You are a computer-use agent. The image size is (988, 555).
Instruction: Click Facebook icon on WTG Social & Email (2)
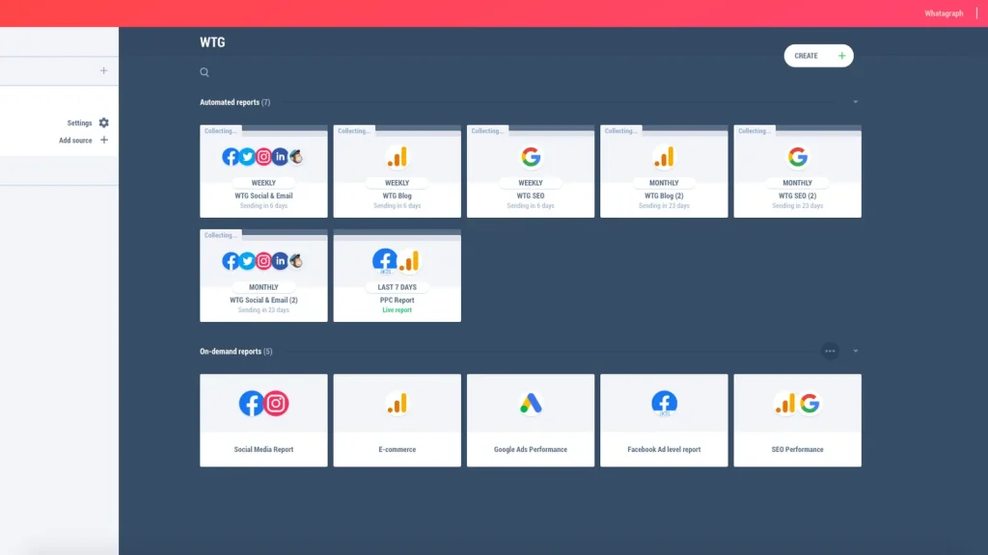coord(230,261)
